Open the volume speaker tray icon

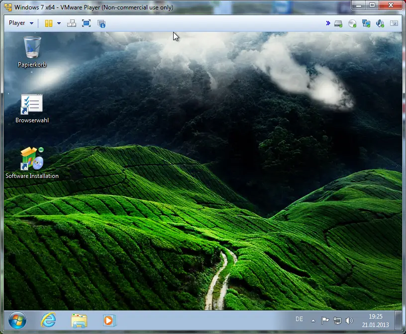(x=349, y=321)
